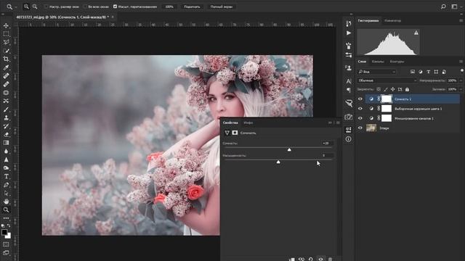Open the Character panel 'A' icon
The width and height of the screenshot is (465, 261).
[349, 81]
